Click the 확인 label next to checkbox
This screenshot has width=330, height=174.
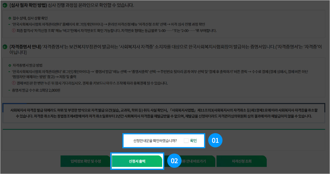click(x=193, y=141)
